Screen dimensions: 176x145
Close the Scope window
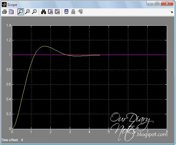point(167,4)
